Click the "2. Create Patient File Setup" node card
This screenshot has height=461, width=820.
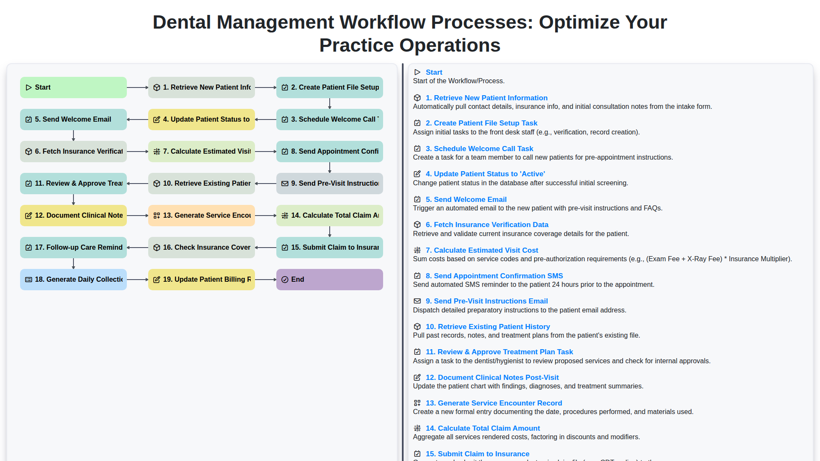(x=329, y=87)
